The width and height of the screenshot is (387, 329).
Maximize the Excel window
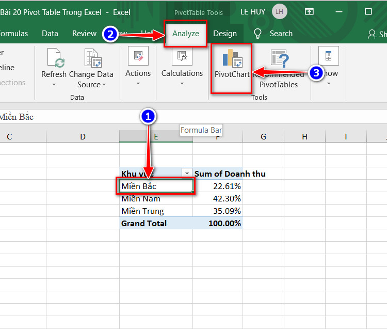pos(368,11)
